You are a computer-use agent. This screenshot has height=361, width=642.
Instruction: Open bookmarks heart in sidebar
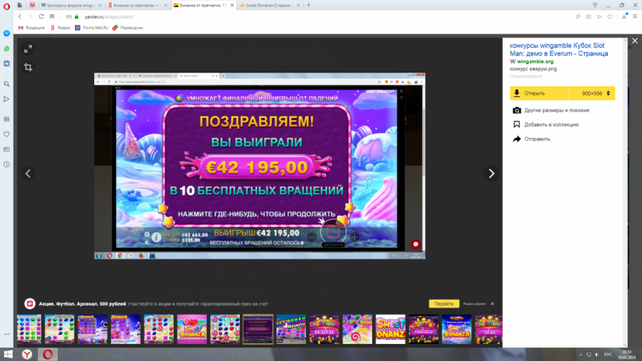click(6, 134)
